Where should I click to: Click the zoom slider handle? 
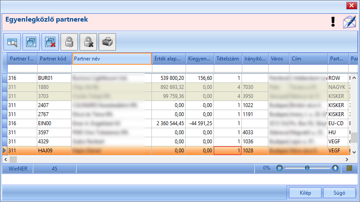tap(307, 168)
